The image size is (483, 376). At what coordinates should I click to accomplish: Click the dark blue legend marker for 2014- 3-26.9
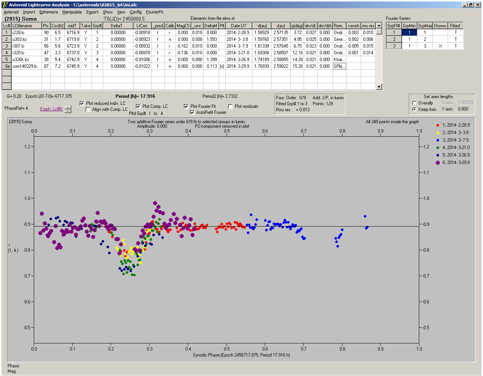[x=438, y=155]
